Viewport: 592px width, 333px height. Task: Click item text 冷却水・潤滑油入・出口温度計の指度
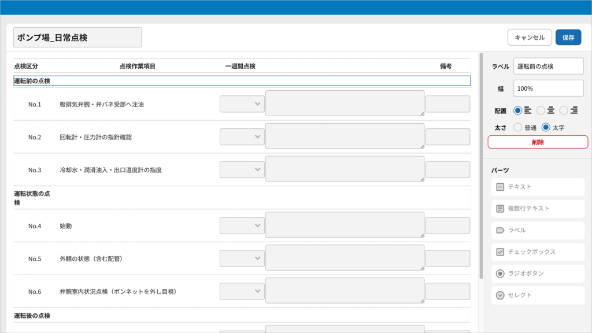(110, 170)
